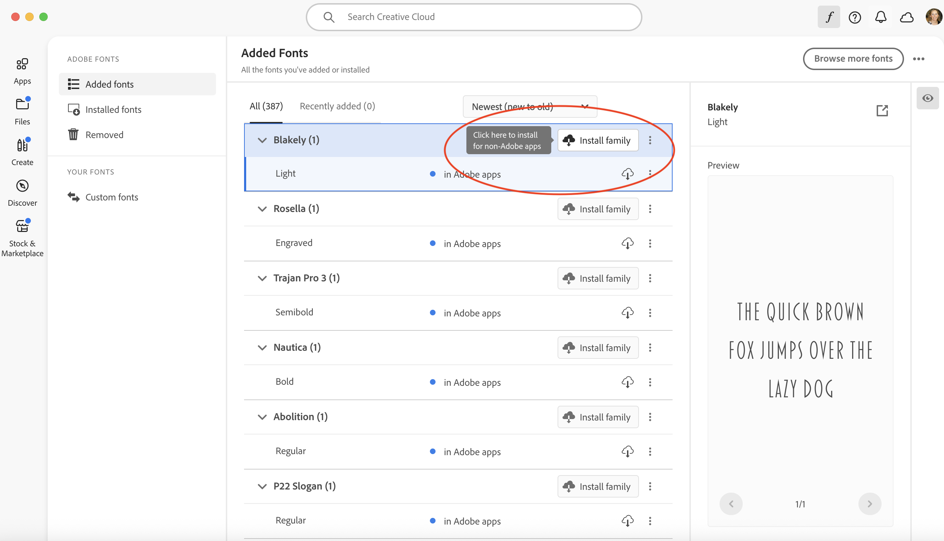This screenshot has width=944, height=541.
Task: Open Removed fonts in the sidebar
Action: point(137,135)
